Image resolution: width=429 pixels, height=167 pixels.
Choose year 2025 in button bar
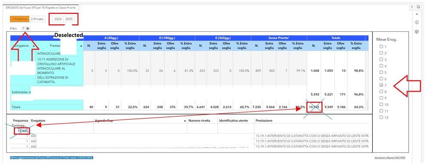(69, 19)
